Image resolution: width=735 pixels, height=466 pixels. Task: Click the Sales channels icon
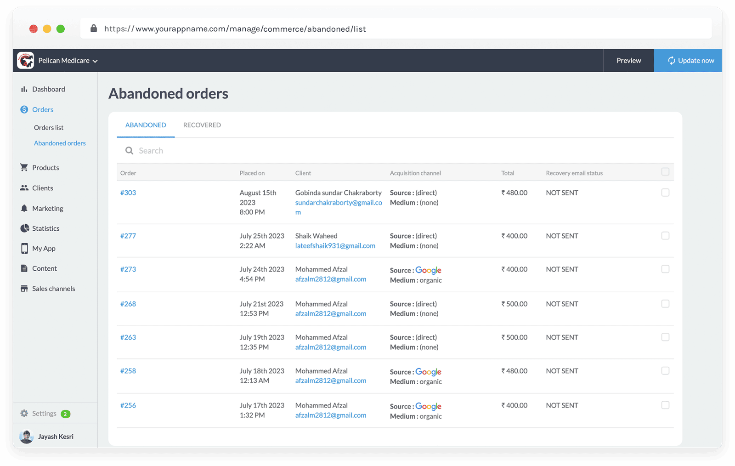(24, 288)
